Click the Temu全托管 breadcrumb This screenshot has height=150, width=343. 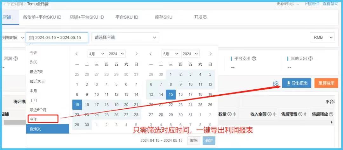38,4
